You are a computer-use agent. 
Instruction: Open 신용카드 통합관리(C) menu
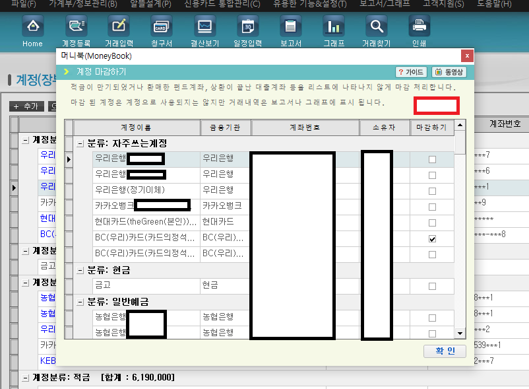tap(222, 4)
